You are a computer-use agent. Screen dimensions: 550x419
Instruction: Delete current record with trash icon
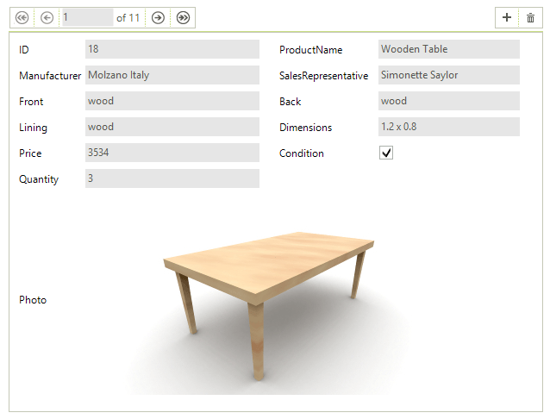pyautogui.click(x=530, y=17)
